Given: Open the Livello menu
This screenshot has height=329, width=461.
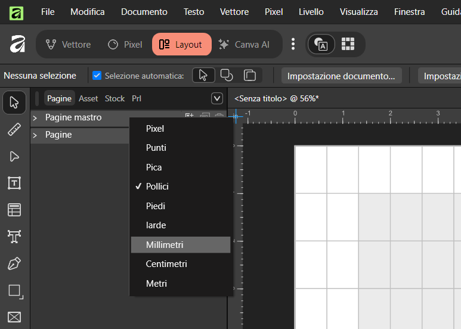Looking at the screenshot, I should pyautogui.click(x=311, y=12).
